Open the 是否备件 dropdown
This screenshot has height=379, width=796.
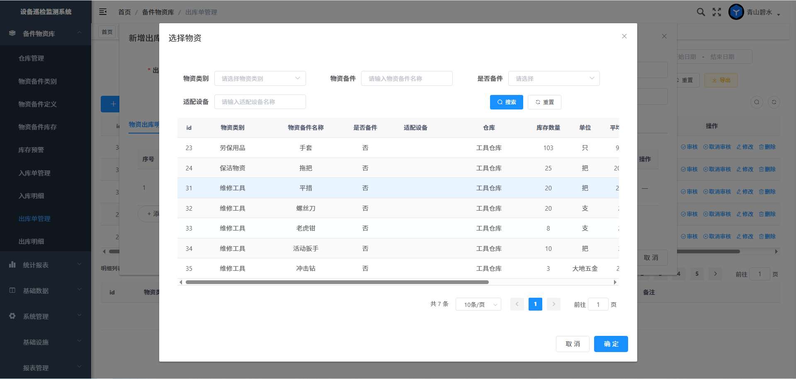(x=553, y=78)
